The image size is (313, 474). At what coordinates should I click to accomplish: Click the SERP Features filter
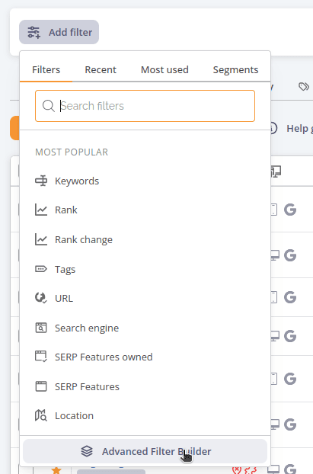(145, 386)
